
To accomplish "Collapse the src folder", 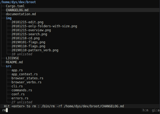I will click(9, 66).
